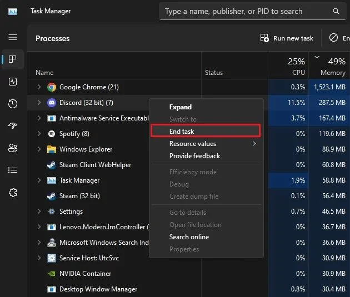
Task: Click the Processes page heading
Action: (x=53, y=38)
